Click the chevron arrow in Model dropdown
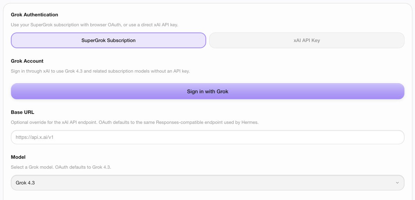Screen dimensions: 415x200 [x=397, y=183]
